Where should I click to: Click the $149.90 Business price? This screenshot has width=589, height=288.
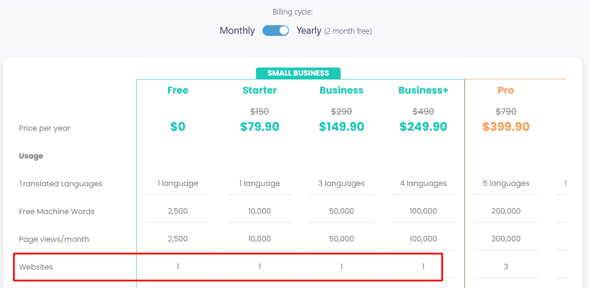(x=342, y=126)
